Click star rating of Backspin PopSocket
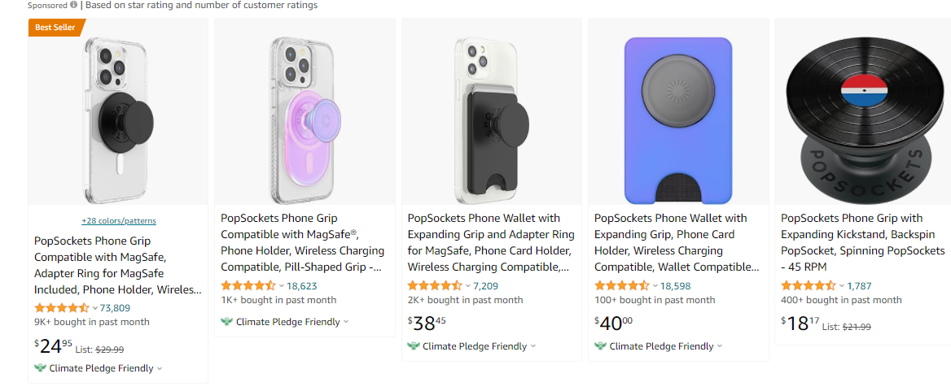 tap(809, 286)
